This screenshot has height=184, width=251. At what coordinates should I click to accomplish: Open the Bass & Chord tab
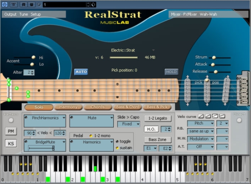[127, 107]
